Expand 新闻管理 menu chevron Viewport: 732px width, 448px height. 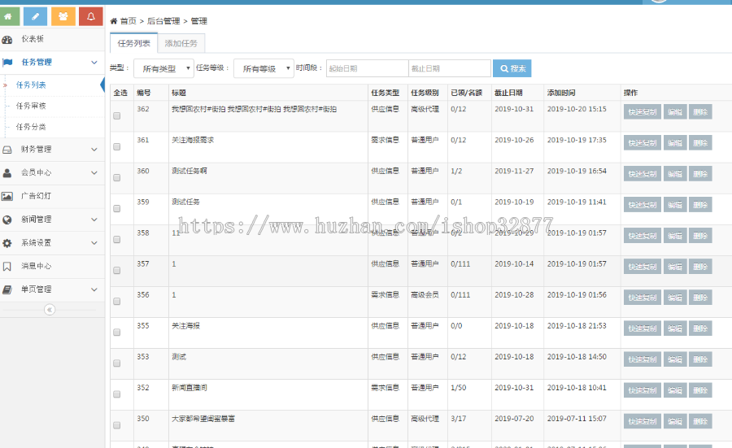(x=94, y=220)
